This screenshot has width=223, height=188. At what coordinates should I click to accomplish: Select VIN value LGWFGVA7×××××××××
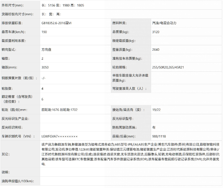(59, 136)
